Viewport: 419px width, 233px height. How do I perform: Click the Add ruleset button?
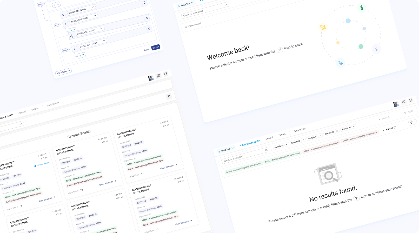(x=63, y=72)
